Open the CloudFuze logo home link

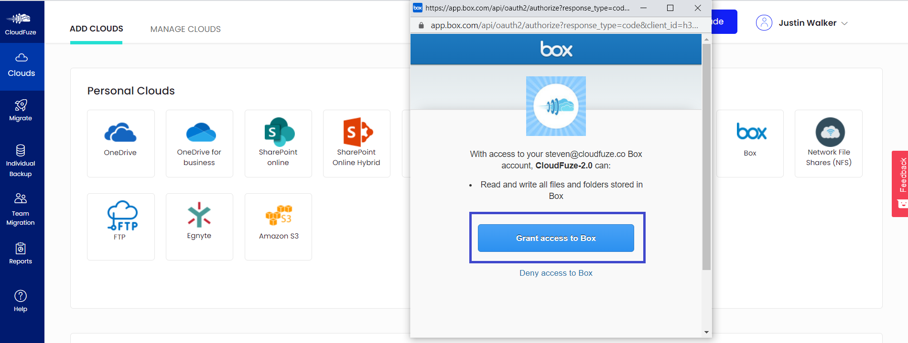(x=21, y=24)
